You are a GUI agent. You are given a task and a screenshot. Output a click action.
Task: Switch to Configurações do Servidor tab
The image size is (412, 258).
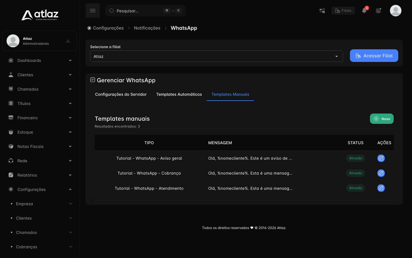[121, 94]
